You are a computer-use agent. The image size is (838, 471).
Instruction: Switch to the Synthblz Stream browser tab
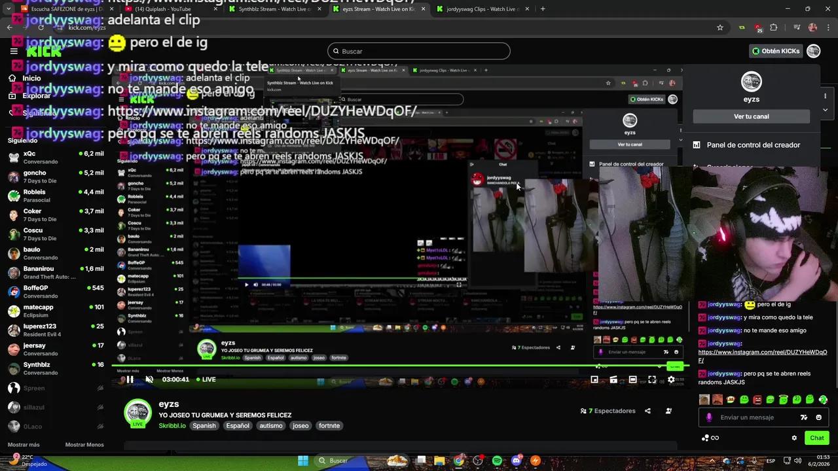(275, 9)
